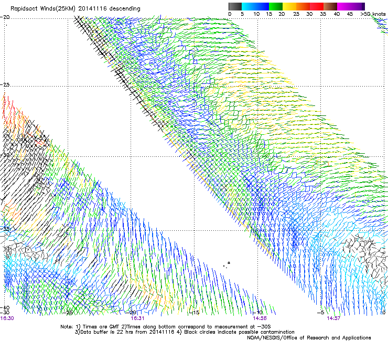Click the red 30-35 knots legend swatch
The width and height of the screenshot is (388, 341).
click(x=317, y=6)
